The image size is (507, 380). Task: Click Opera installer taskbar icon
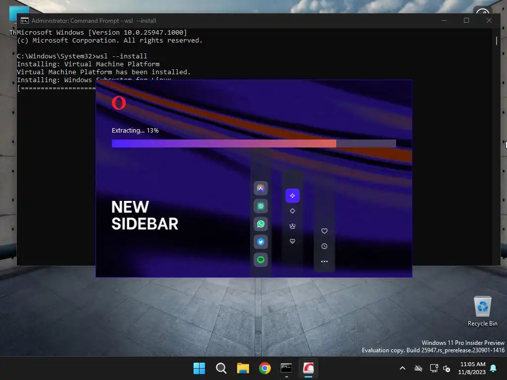(x=308, y=368)
